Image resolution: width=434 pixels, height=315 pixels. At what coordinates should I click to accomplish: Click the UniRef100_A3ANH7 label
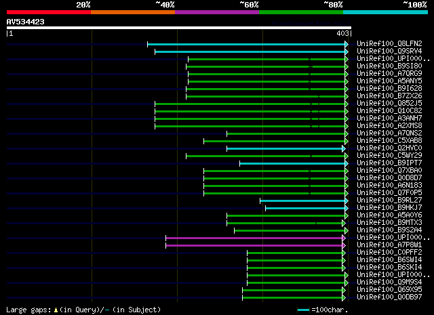[389, 119]
